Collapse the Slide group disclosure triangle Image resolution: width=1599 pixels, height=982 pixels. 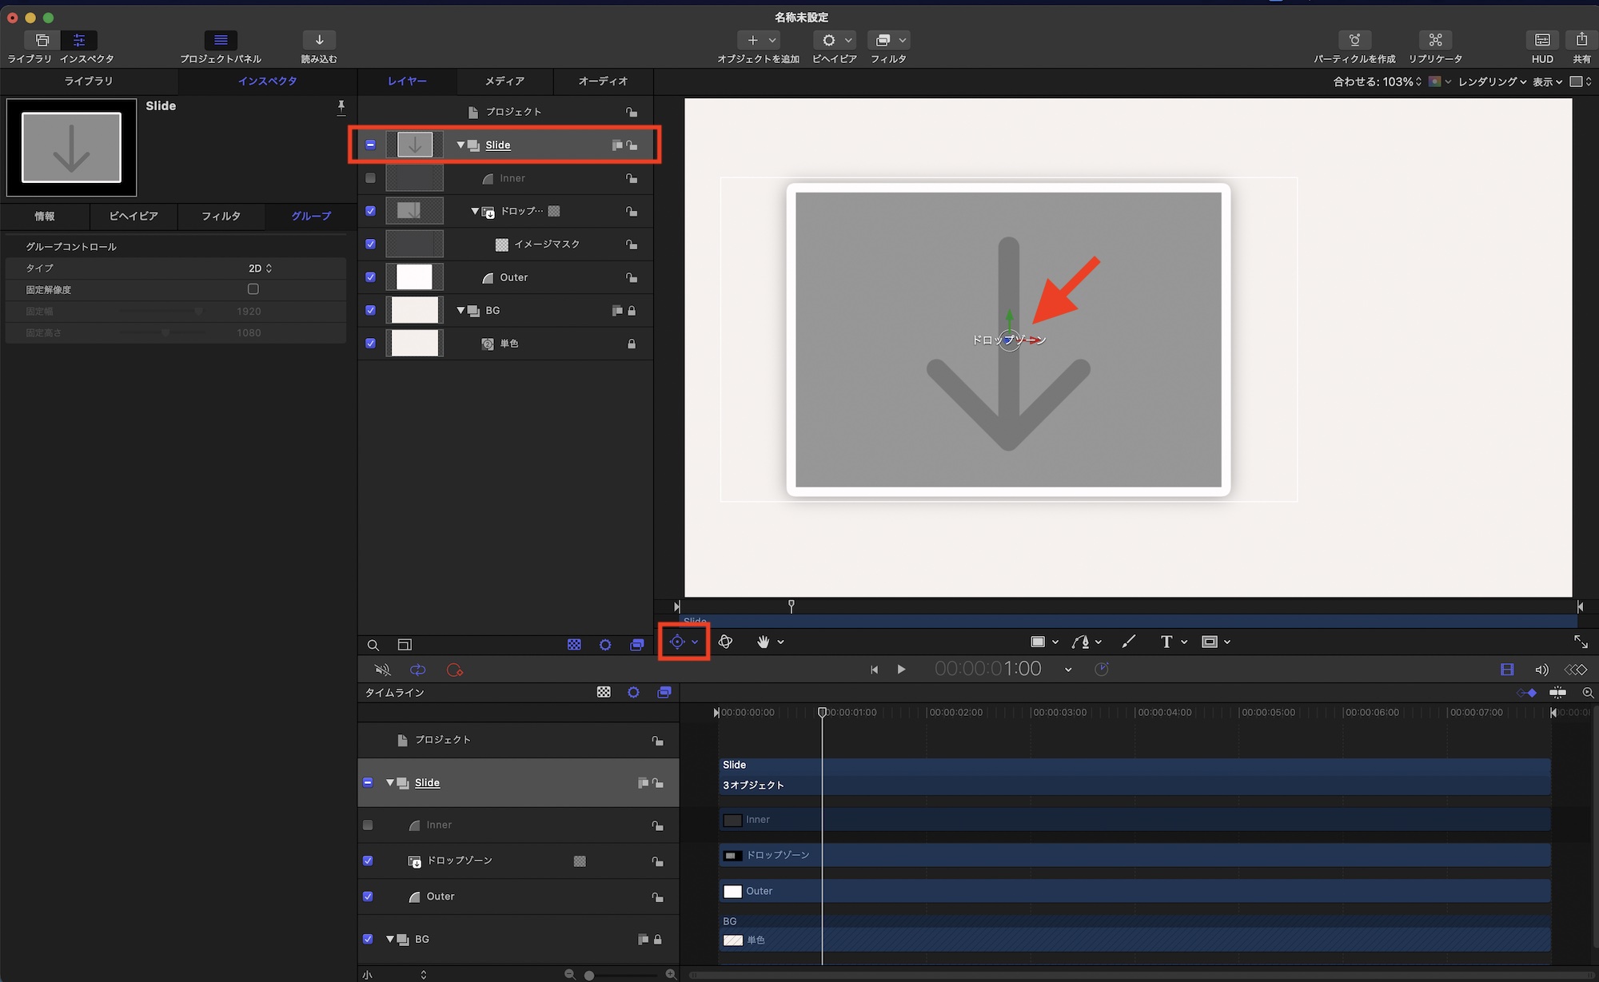461,145
